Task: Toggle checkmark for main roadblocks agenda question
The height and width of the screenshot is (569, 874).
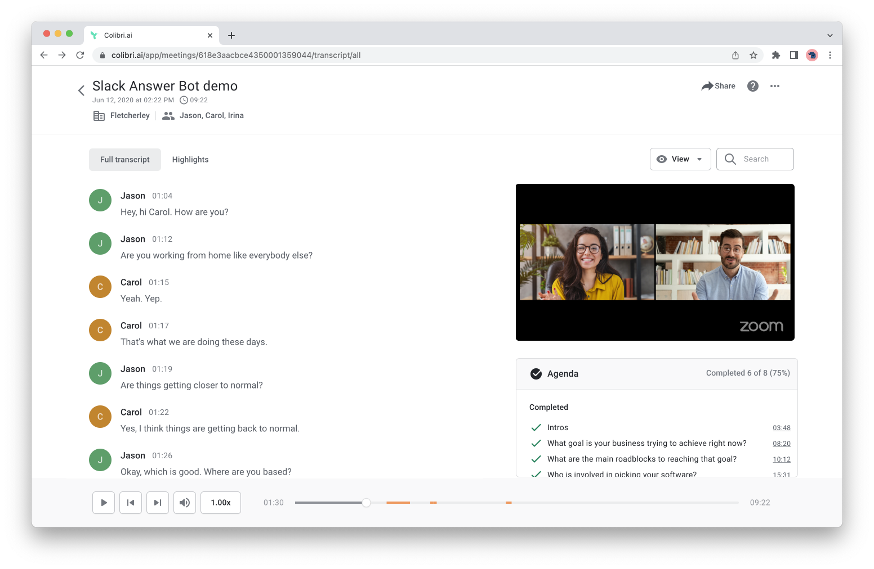Action: (x=536, y=459)
